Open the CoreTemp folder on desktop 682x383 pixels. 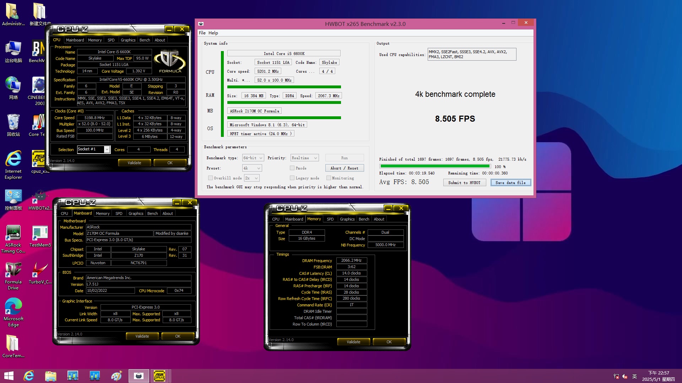click(13, 346)
